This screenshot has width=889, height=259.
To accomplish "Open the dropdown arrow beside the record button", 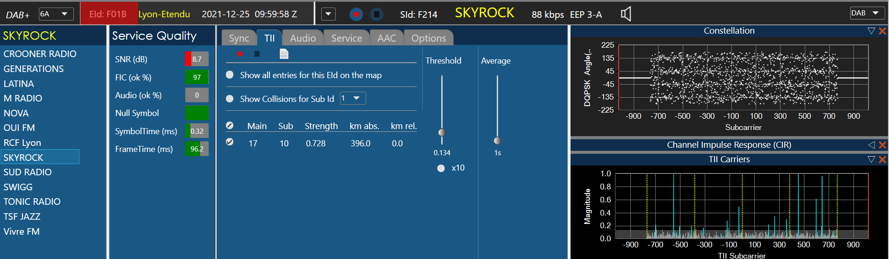I will 328,14.
